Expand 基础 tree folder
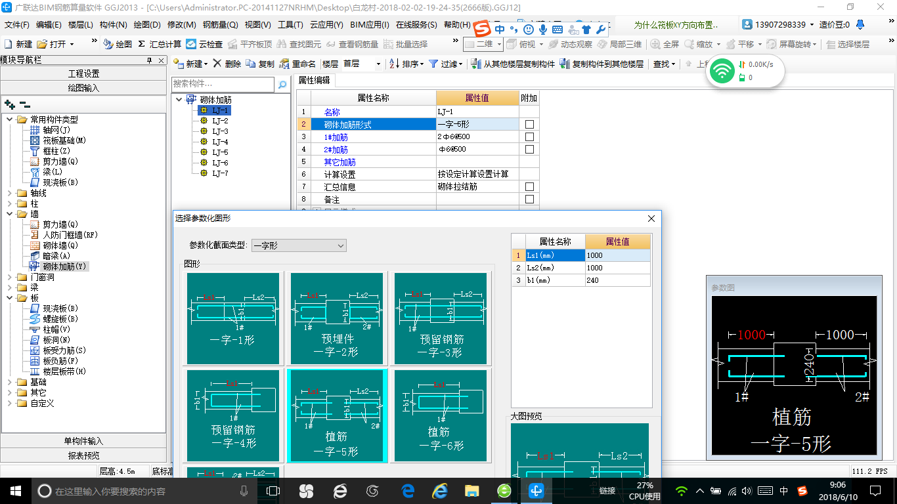This screenshot has height=504, width=897. (x=10, y=382)
